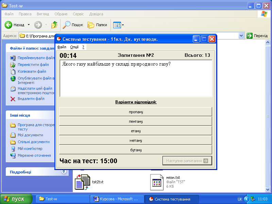Click the "Наступне запитання" button
The image size is (272, 204).
click(x=187, y=160)
